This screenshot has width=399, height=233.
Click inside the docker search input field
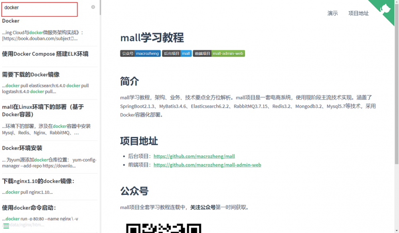tap(39, 9)
